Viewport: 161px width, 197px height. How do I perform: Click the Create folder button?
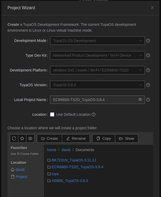(50, 138)
